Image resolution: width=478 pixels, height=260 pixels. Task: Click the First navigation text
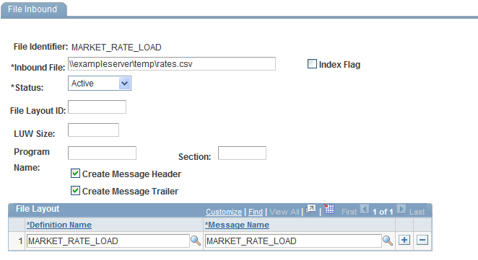coord(349,212)
